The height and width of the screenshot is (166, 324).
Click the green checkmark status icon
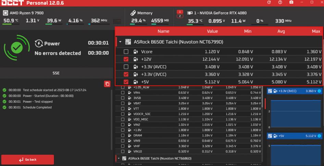(17, 48)
